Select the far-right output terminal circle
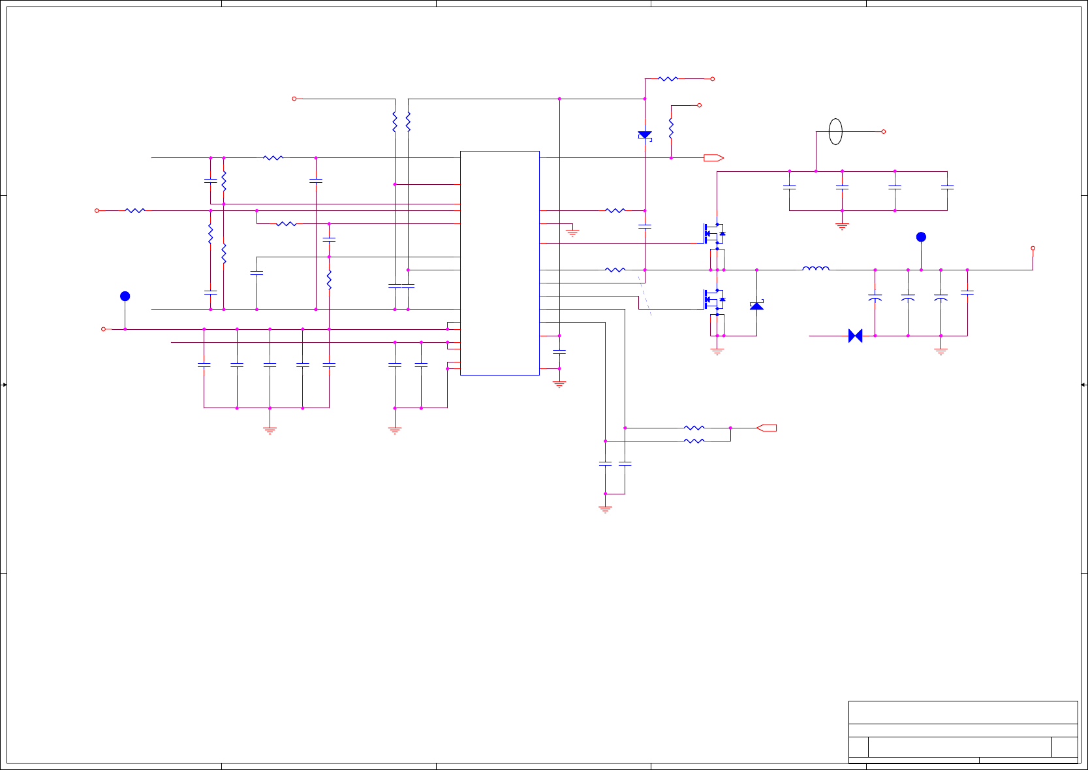This screenshot has width=1088, height=770. 1033,248
